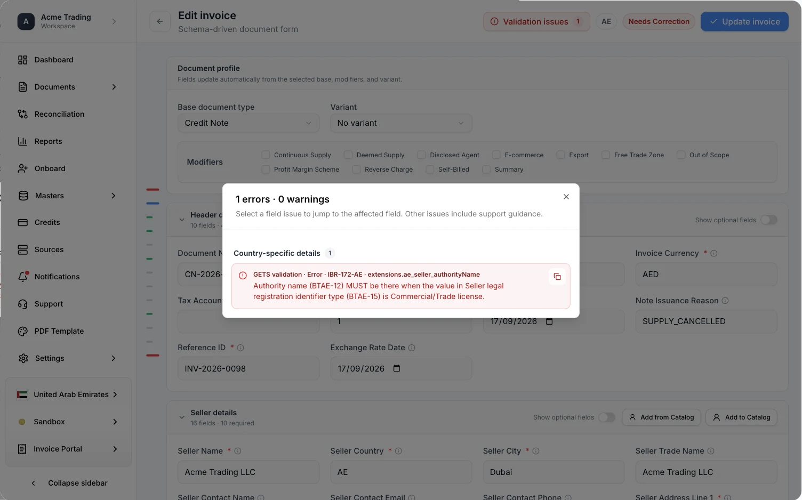Click the Collapse sidebar arrow icon
The width and height of the screenshot is (802, 500).
[x=33, y=483]
